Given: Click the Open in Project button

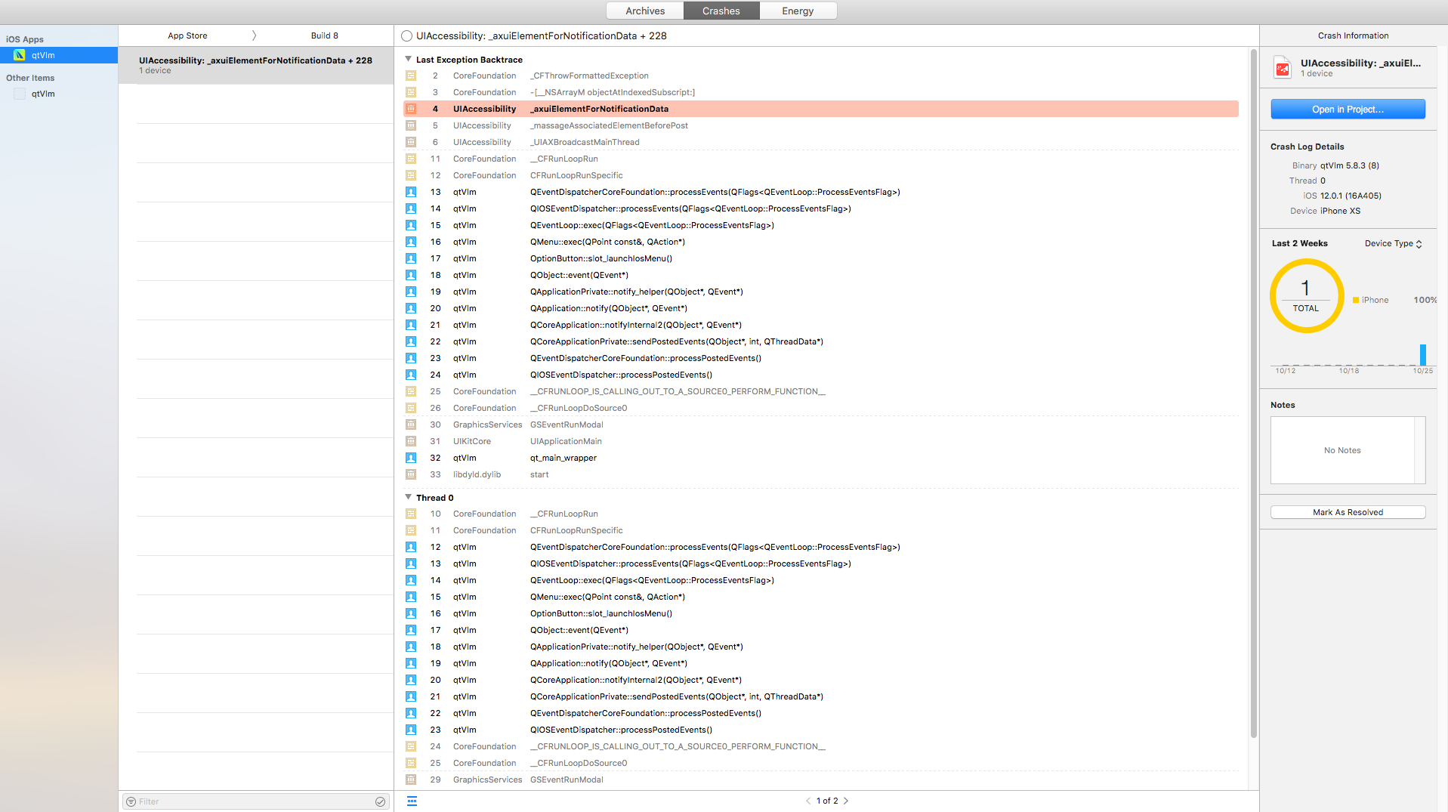Looking at the screenshot, I should pyautogui.click(x=1348, y=109).
